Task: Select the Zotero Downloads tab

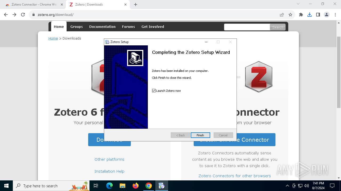Action: pos(98,5)
